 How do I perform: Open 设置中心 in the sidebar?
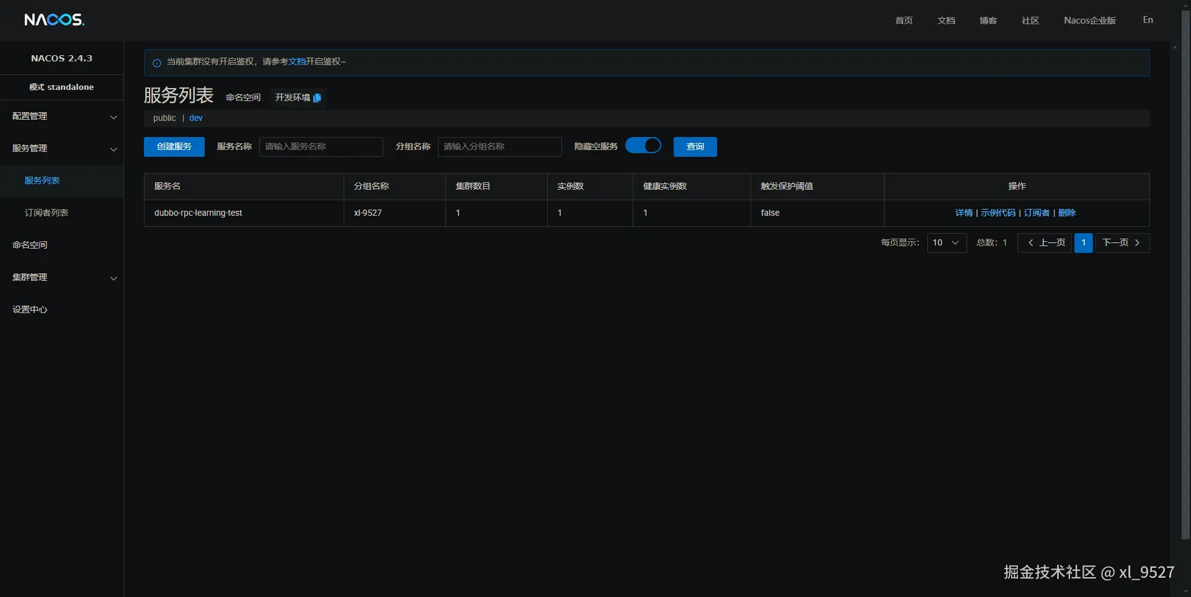(62, 310)
